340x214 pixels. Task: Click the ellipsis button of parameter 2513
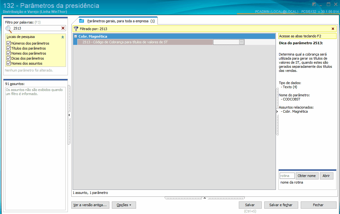(241, 42)
